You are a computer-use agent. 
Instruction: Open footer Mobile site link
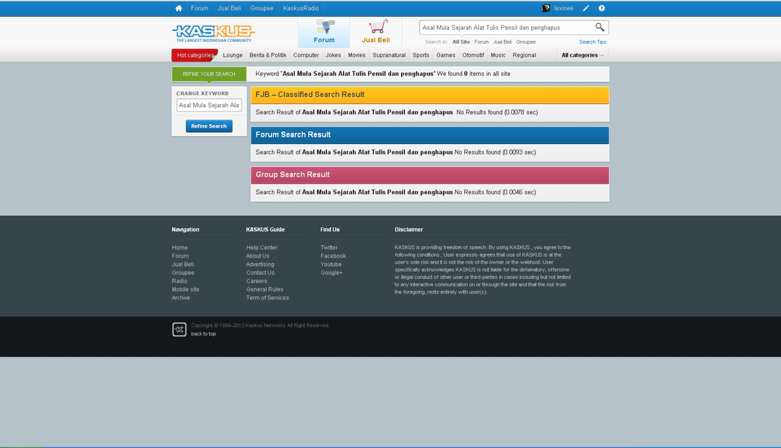click(185, 289)
